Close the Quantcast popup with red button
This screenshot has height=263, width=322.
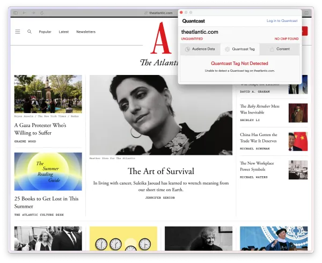tap(181, 12)
